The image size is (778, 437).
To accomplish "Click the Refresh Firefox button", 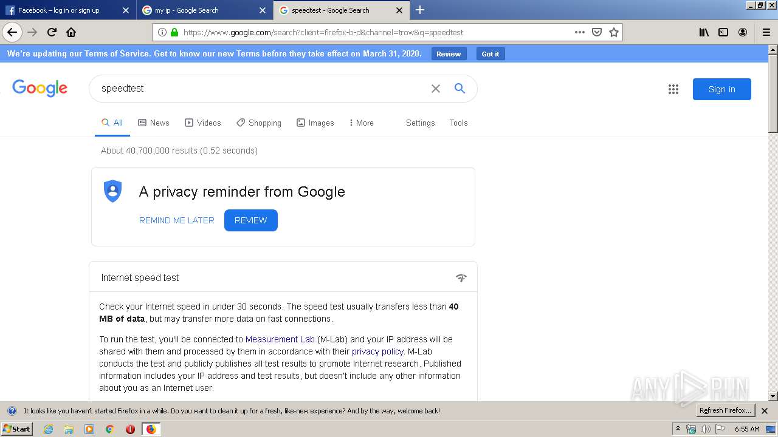I will click(x=726, y=411).
